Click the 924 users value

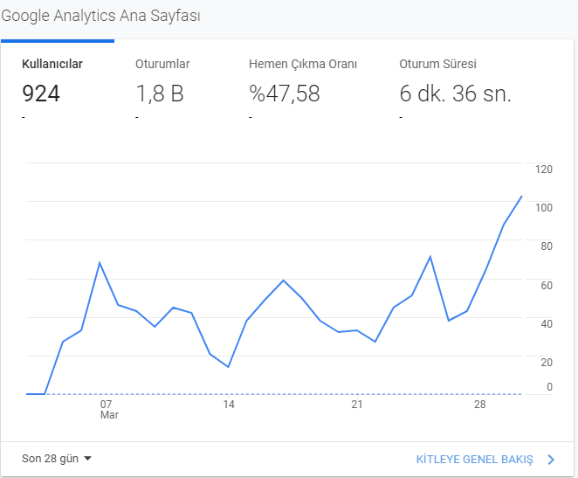click(41, 94)
